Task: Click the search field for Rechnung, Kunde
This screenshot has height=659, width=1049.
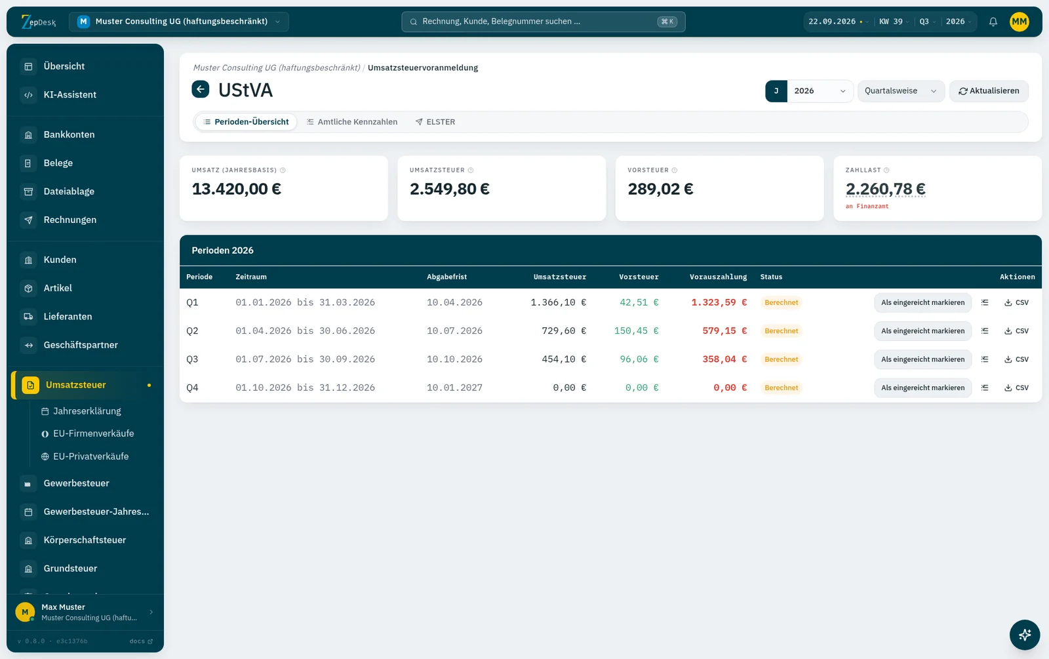Action: tap(544, 22)
